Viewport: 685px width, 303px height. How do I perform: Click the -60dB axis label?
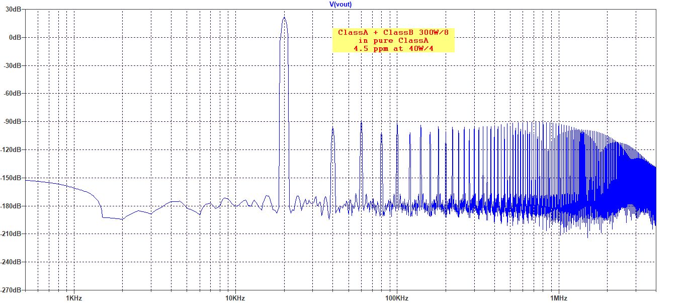point(13,94)
